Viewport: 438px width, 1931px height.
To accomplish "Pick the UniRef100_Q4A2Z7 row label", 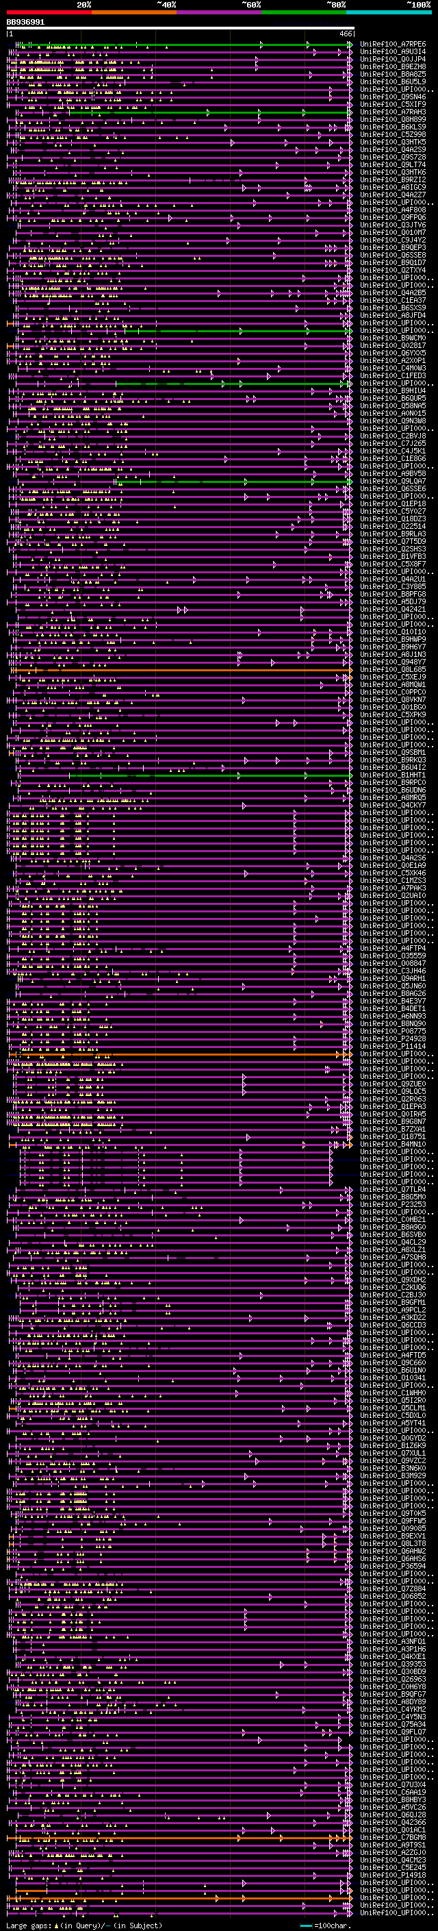I will pyautogui.click(x=392, y=195).
